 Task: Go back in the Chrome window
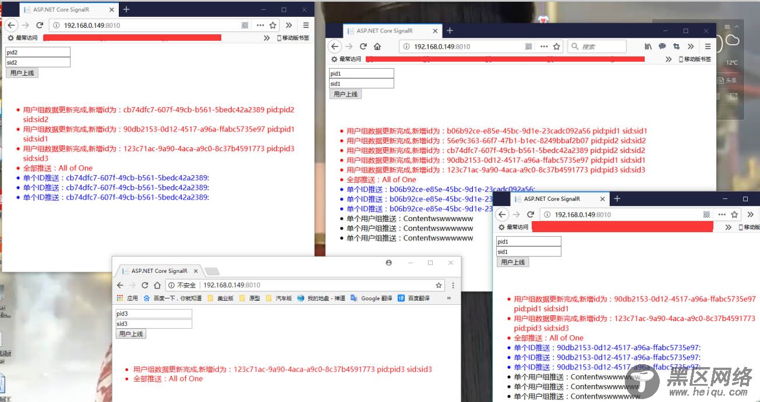click(x=120, y=285)
